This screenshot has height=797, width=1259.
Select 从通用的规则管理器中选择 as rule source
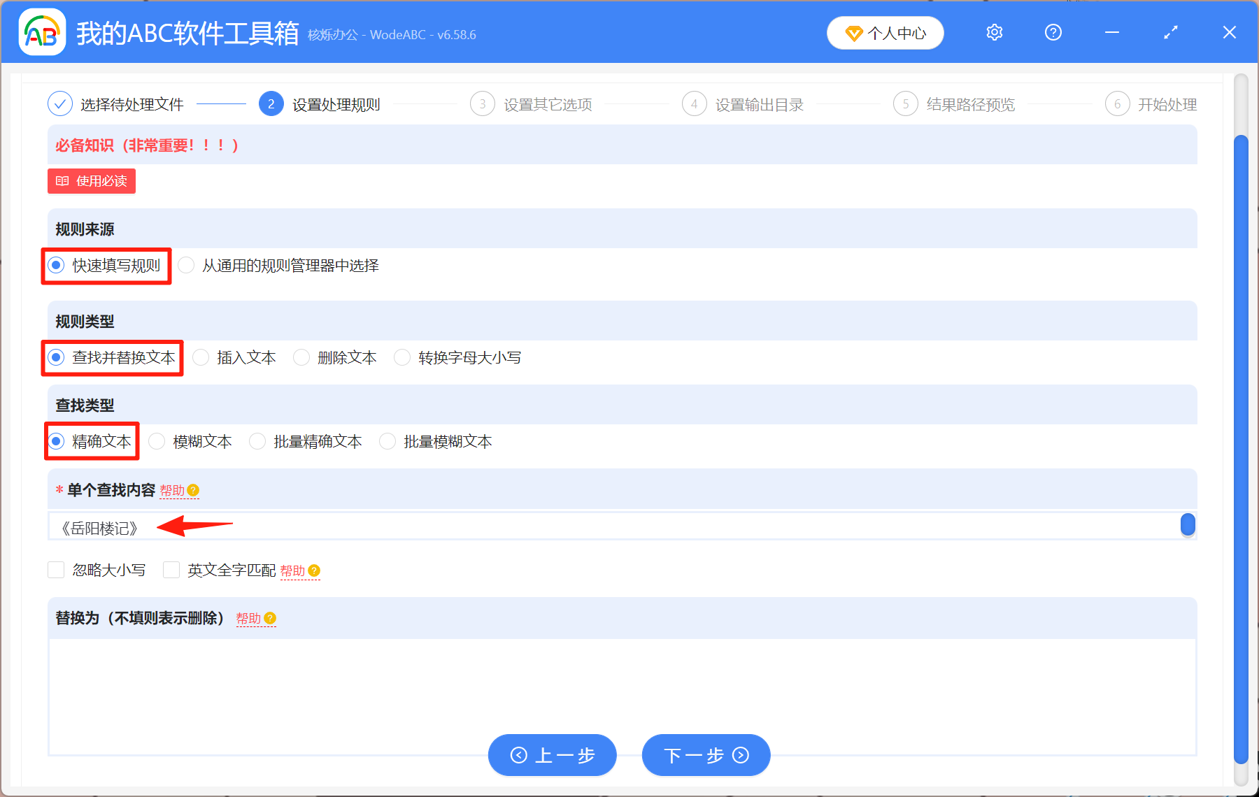186,265
